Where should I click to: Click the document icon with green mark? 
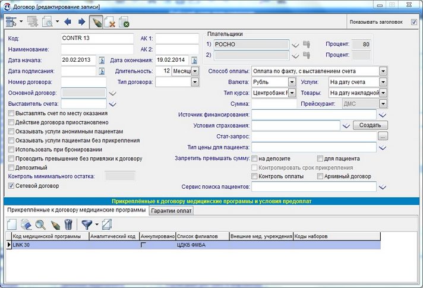coord(124,22)
